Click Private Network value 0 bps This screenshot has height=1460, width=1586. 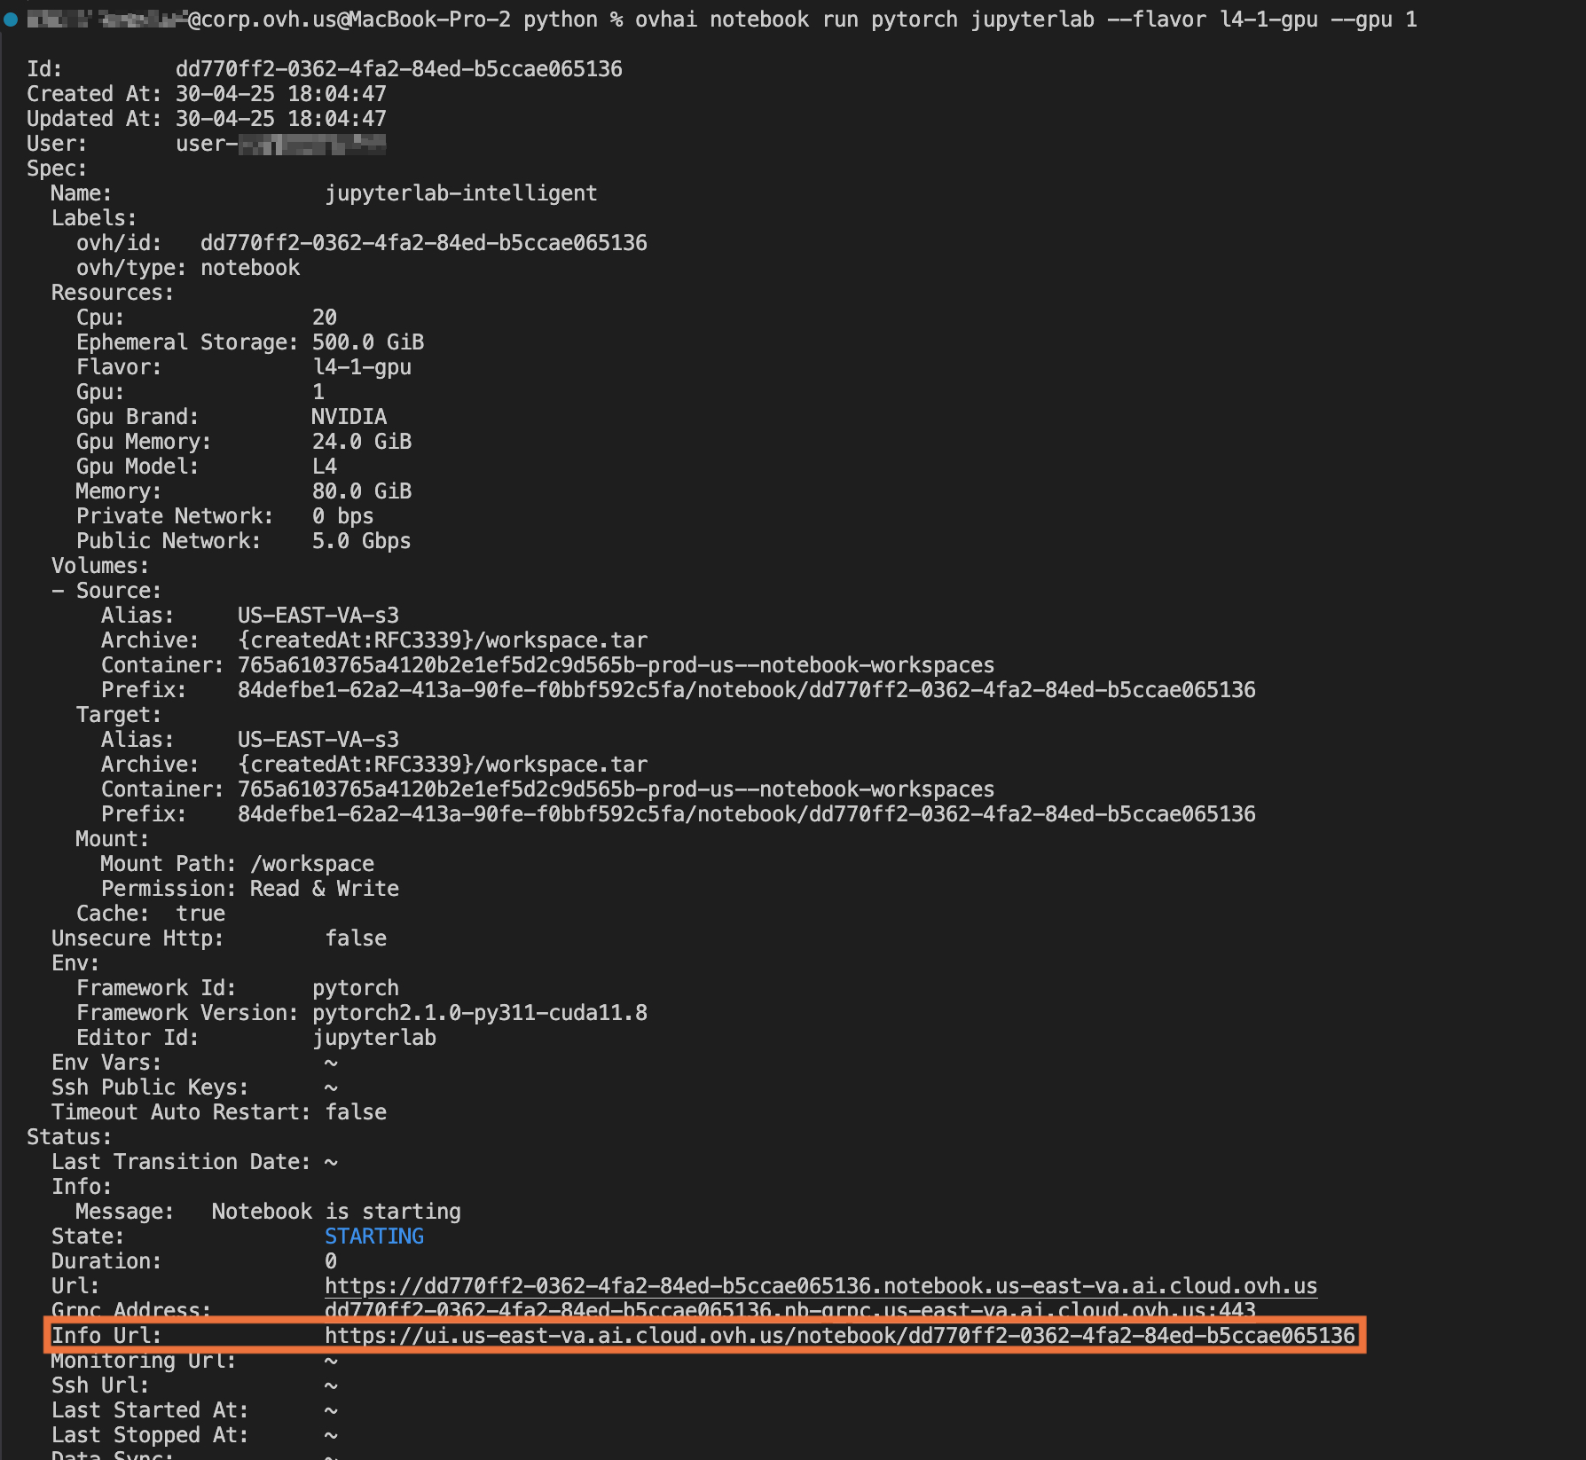(343, 516)
